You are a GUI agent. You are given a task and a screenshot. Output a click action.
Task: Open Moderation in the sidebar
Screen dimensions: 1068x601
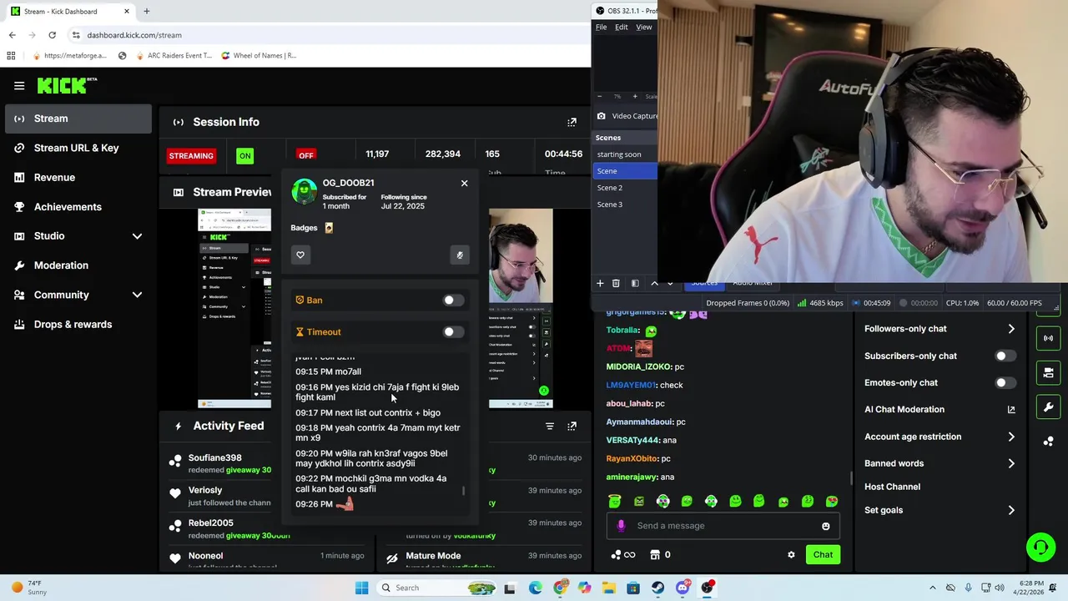(x=78, y=265)
